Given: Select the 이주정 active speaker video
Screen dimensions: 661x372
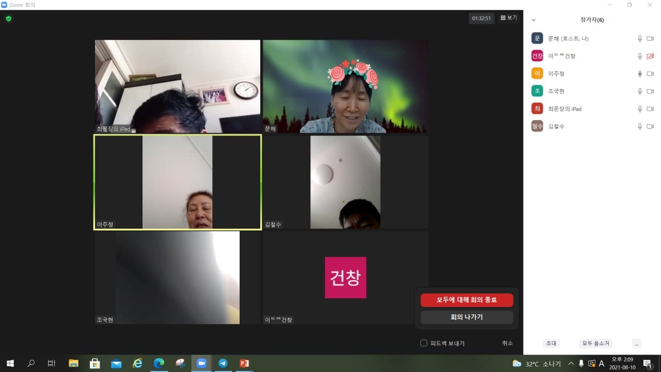Looking at the screenshot, I should point(178,182).
